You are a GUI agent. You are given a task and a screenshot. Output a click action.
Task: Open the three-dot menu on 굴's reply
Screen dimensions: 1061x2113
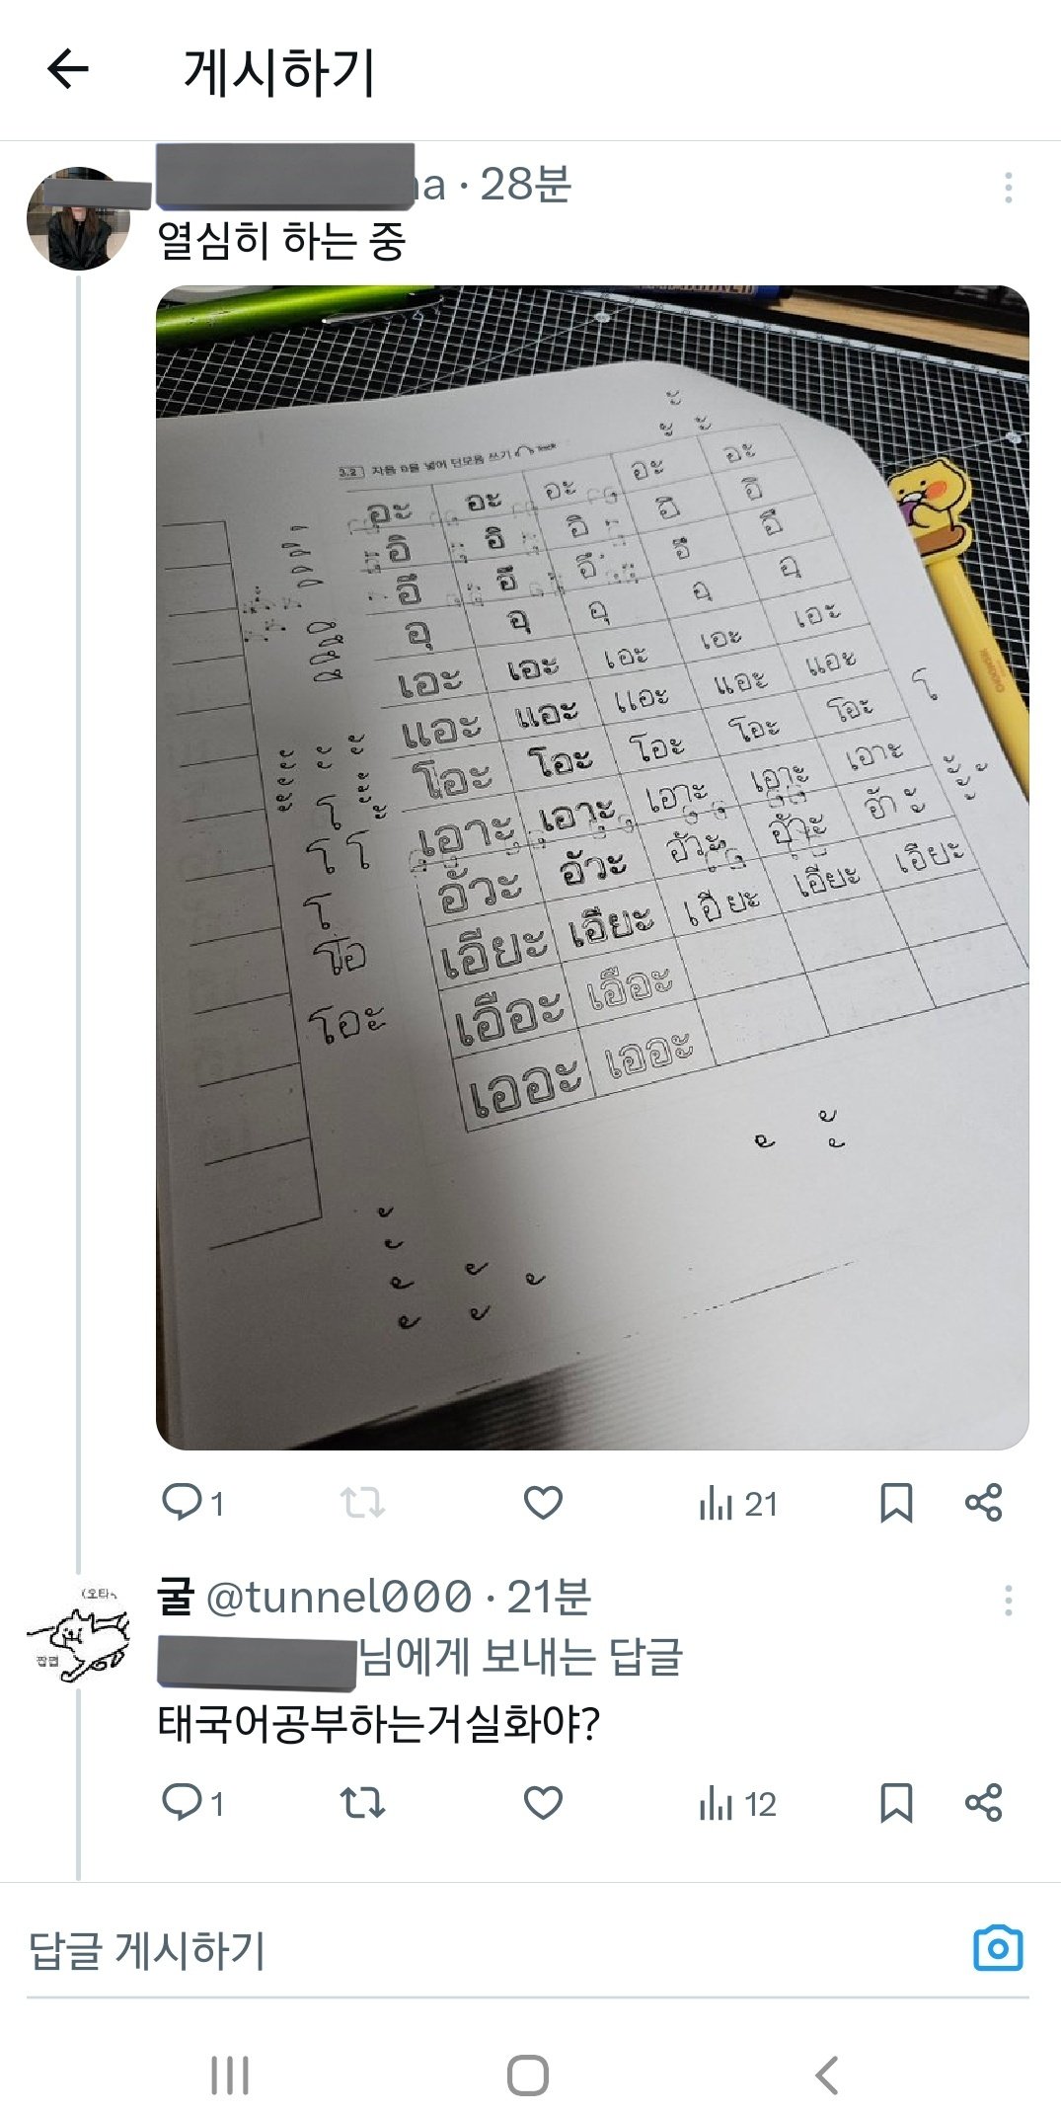click(1008, 1601)
